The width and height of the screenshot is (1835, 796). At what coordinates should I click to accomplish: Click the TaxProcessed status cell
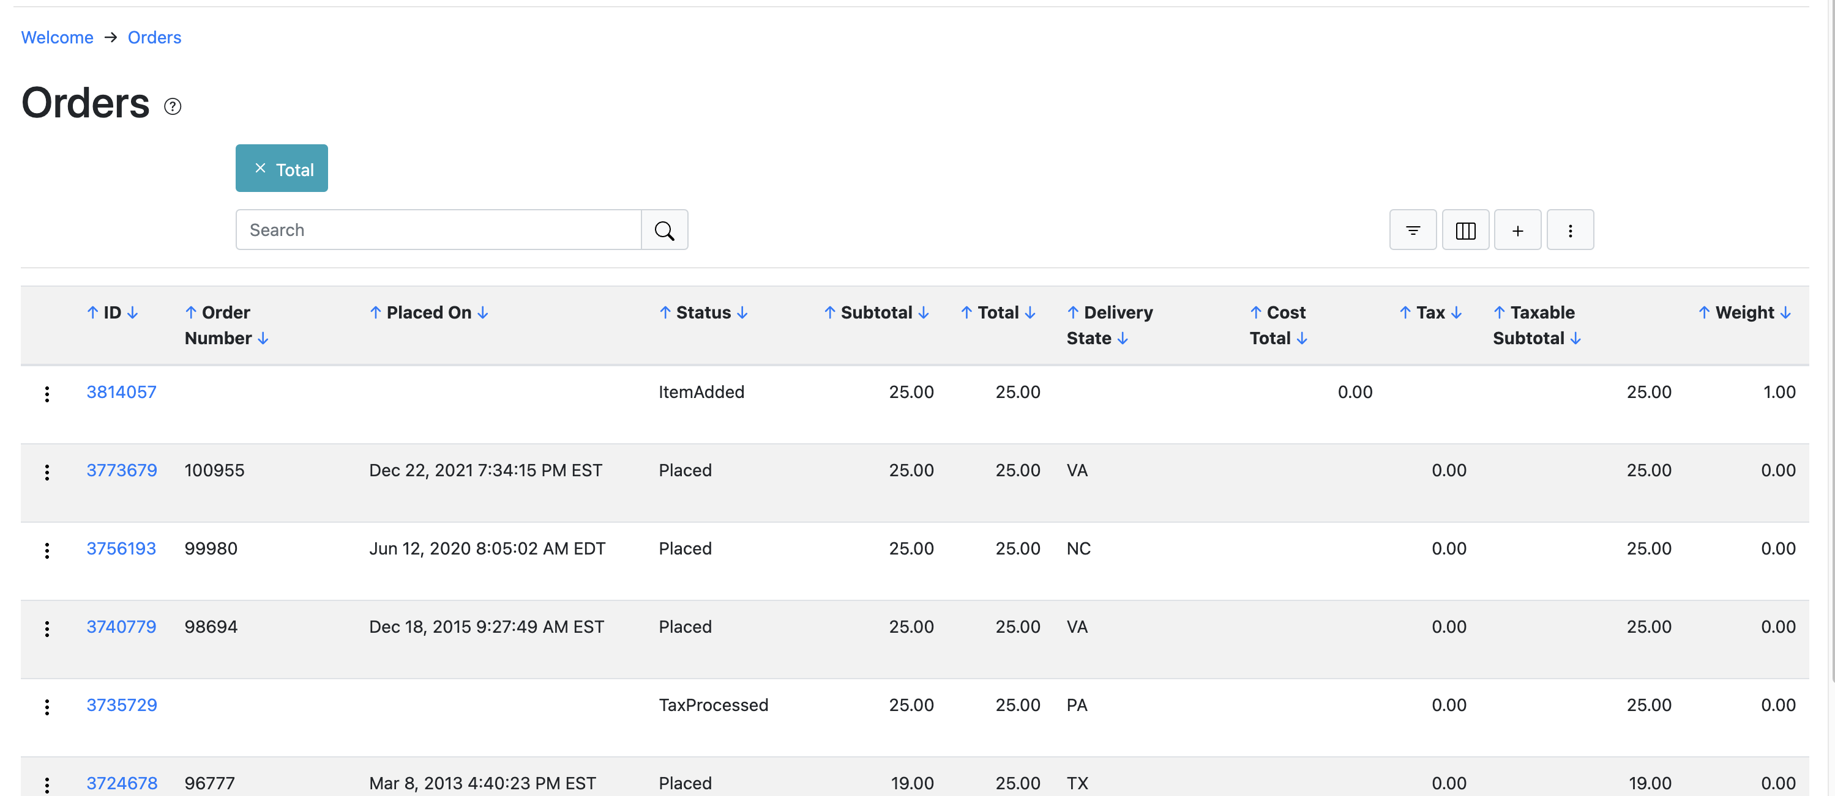pos(714,705)
